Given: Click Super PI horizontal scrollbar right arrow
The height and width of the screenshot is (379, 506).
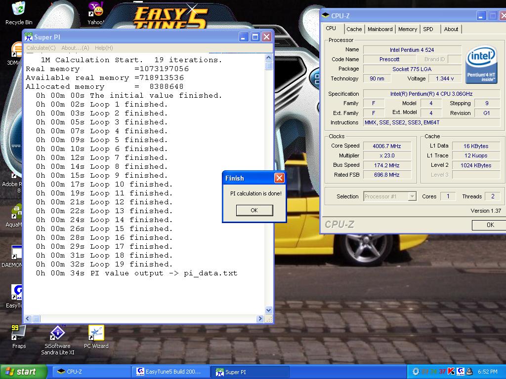Looking at the screenshot, I should (260, 319).
